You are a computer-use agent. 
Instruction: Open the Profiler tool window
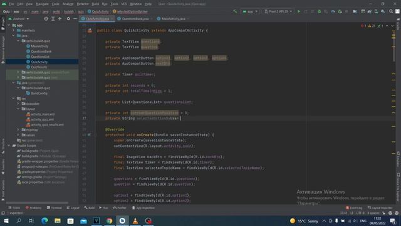pos(120,208)
